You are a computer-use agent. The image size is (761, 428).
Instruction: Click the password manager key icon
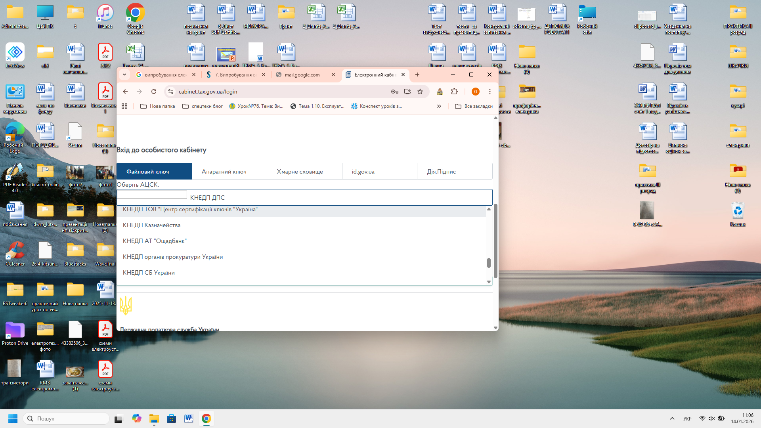[394, 92]
